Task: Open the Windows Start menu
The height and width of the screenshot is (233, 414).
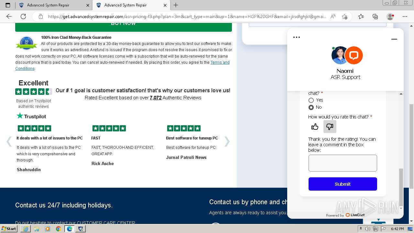Action: 9,229
